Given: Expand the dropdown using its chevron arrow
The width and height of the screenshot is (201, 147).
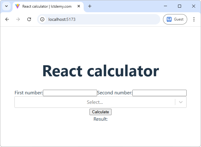Looking at the screenshot, I should point(181,102).
